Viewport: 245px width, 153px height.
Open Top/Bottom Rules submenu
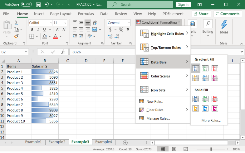(163, 48)
